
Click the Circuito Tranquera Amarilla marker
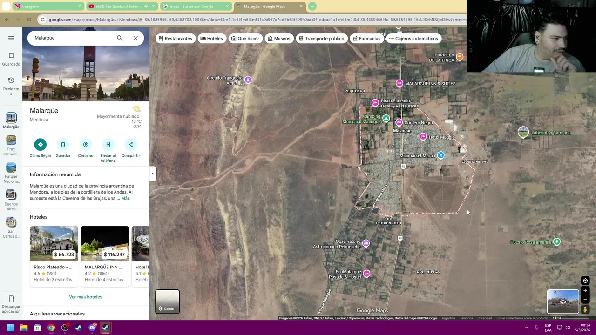pyautogui.click(x=248, y=80)
